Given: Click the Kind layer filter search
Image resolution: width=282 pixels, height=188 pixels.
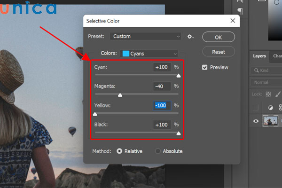Looking at the screenshot, I should pyautogui.click(x=266, y=70).
